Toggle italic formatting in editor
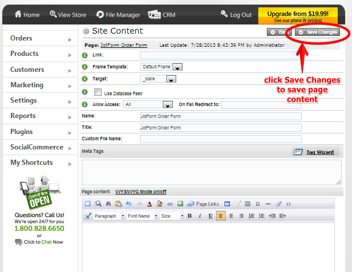The image size is (352, 272). coord(199,216)
